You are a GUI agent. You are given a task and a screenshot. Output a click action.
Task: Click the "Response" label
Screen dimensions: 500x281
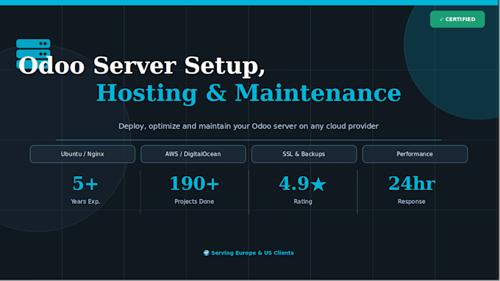click(x=411, y=202)
